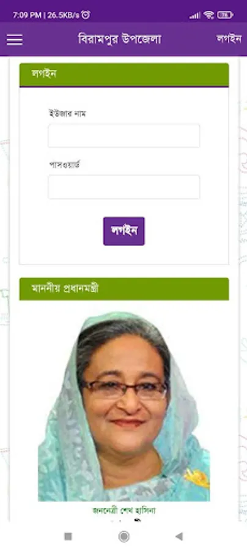The width and height of the screenshot is (247, 551).
Task: Focus the পাসওয়ার্ড input field
Action: [x=124, y=187]
